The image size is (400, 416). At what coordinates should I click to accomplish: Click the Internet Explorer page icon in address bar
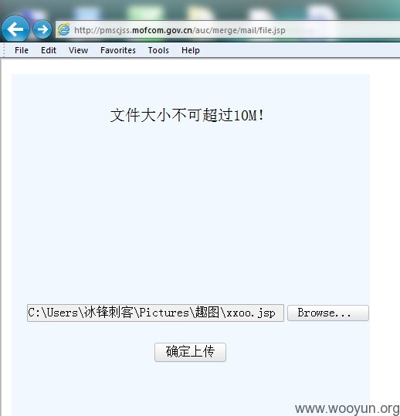63,29
